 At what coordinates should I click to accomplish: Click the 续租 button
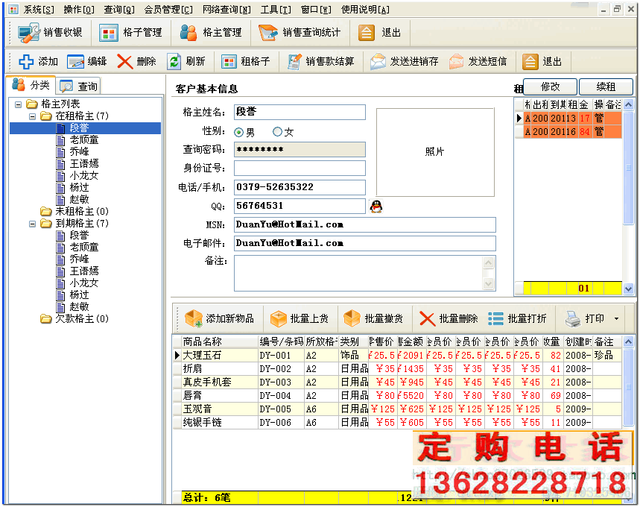pyautogui.click(x=606, y=86)
